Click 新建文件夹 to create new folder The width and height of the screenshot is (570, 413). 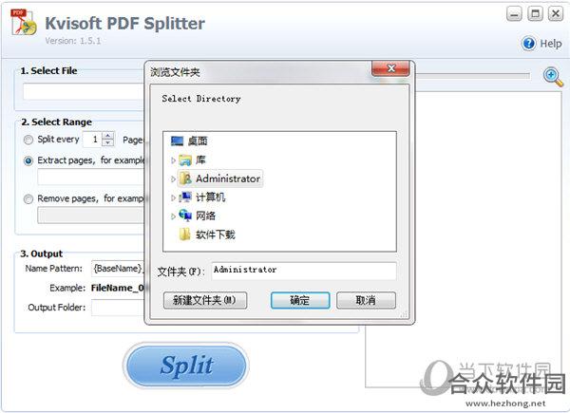(x=205, y=300)
